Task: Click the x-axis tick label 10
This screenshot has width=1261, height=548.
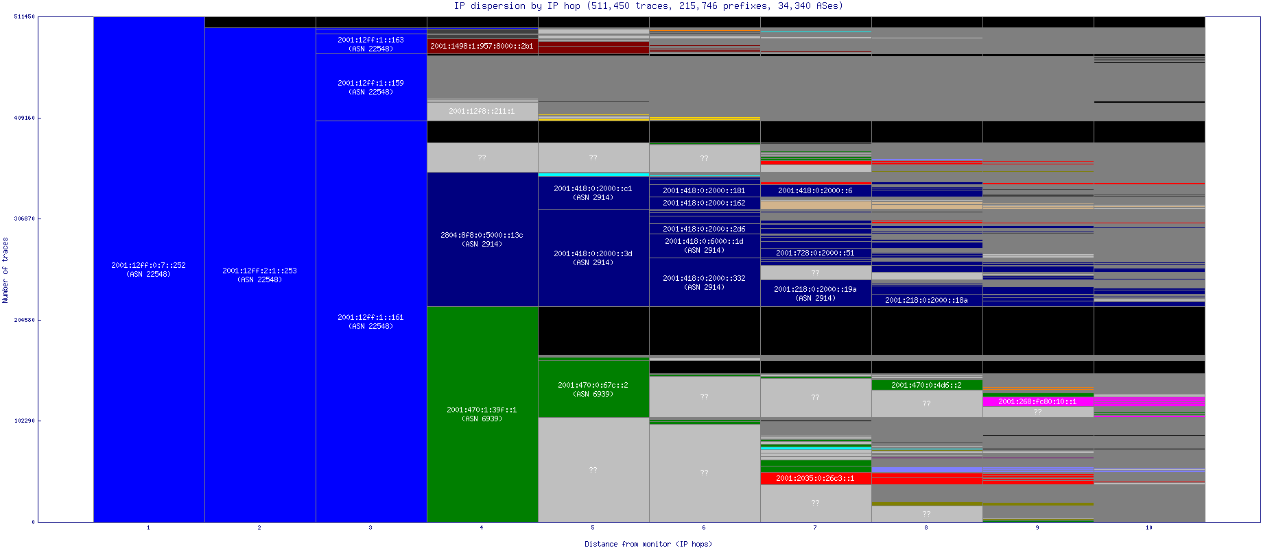Action: (1149, 527)
